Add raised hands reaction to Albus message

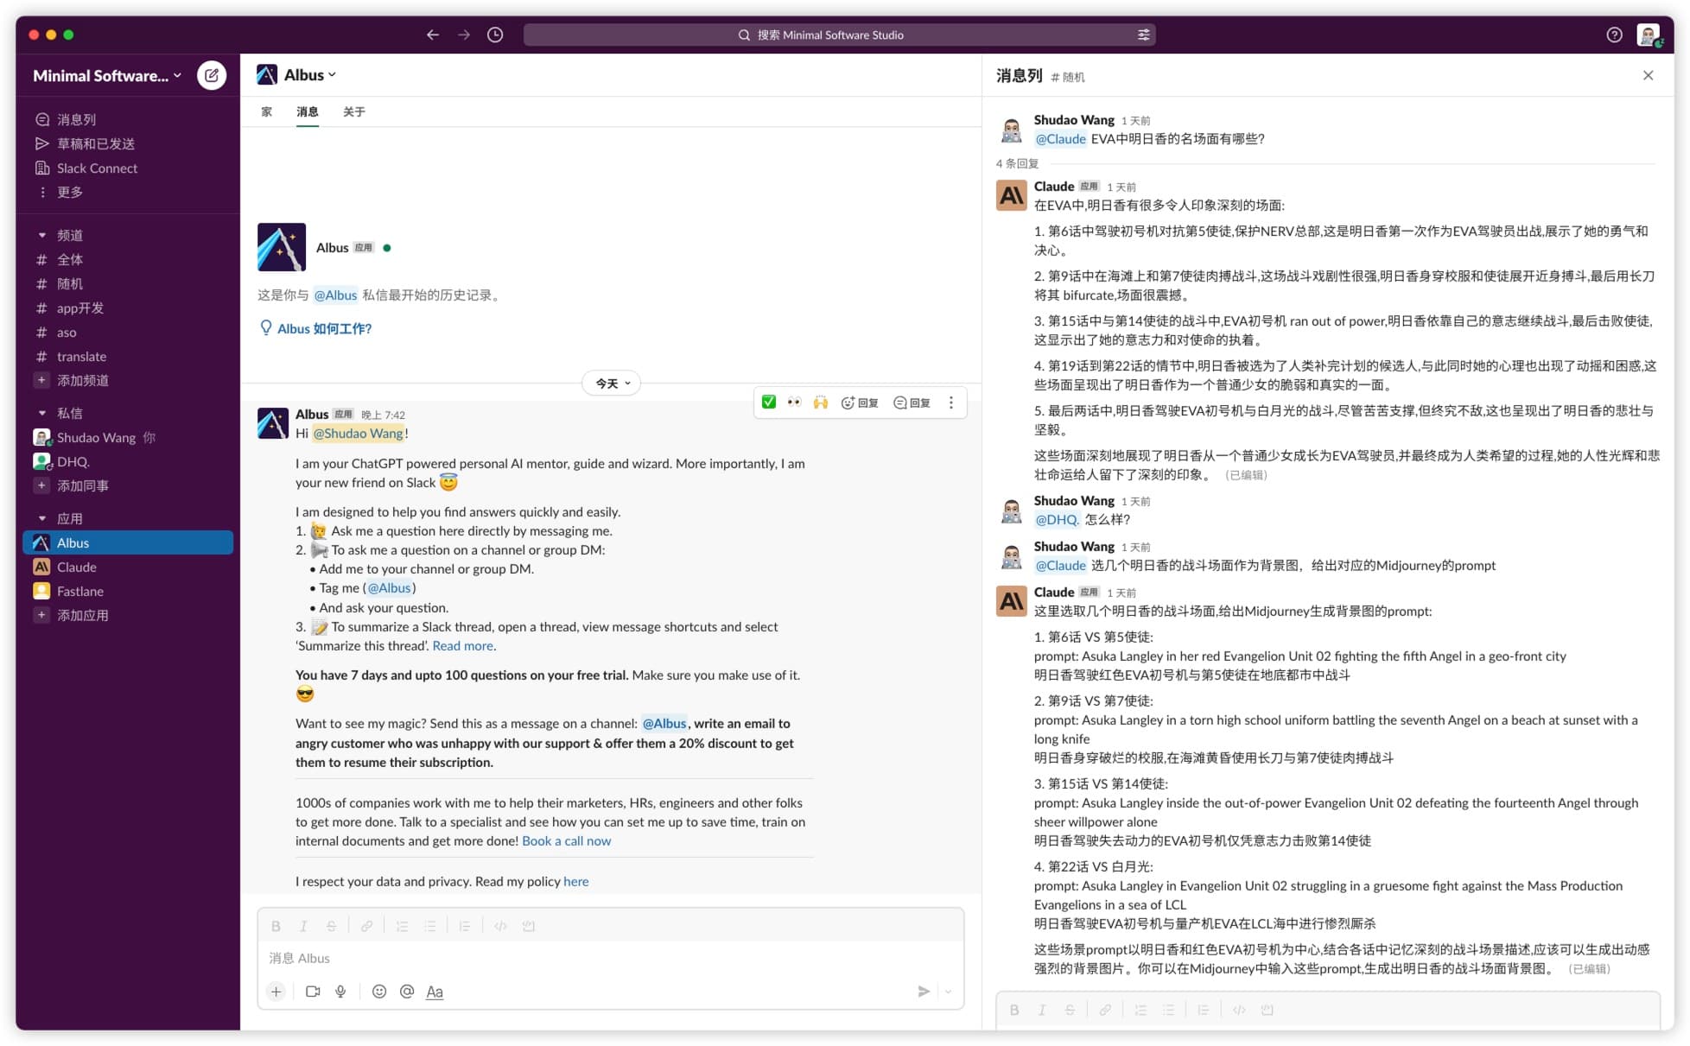[x=820, y=402]
